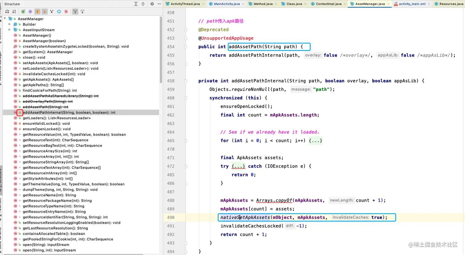This screenshot has height=255, width=465.
Task: Close the ActivityThread.java tab
Action: click(203, 4)
